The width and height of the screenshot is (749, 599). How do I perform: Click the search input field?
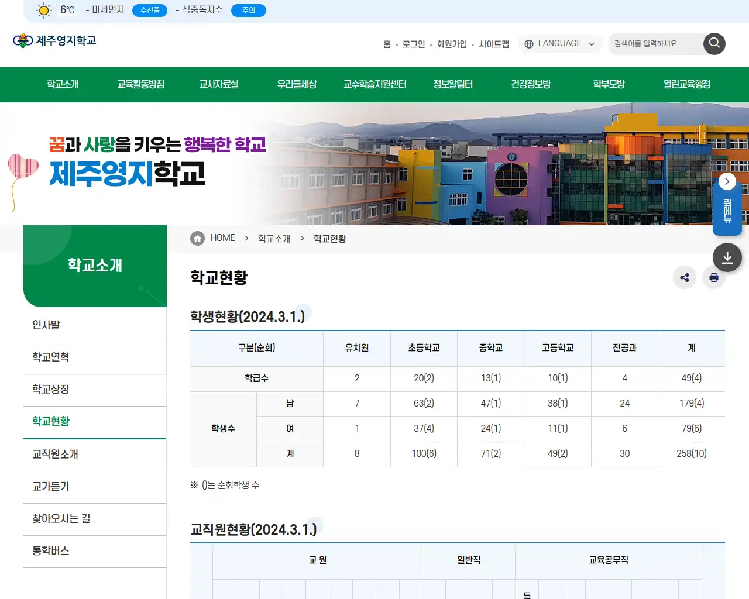click(x=655, y=44)
